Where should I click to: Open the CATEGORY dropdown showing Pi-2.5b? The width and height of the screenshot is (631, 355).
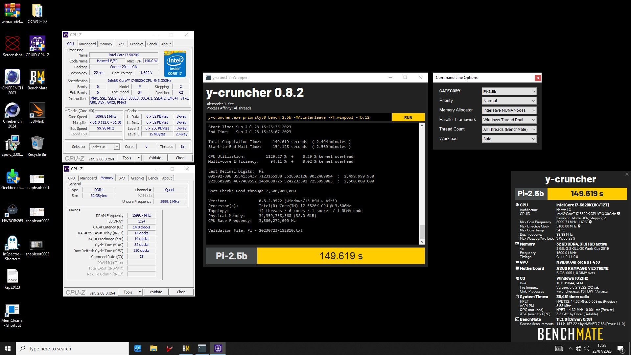(x=509, y=91)
